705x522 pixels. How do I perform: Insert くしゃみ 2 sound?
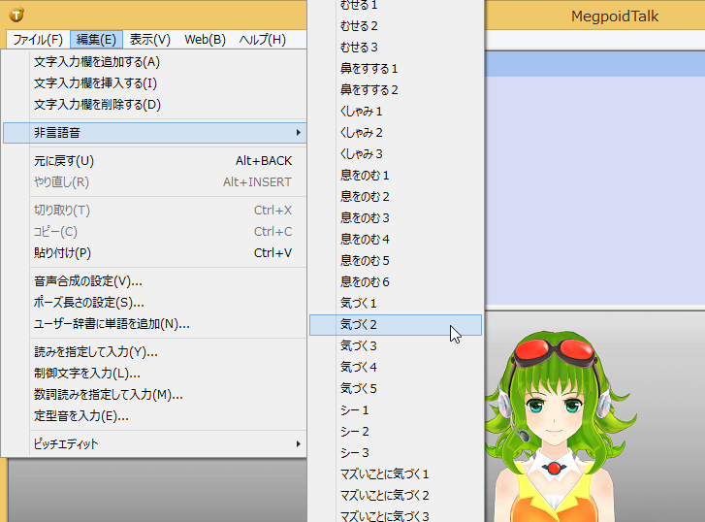pyautogui.click(x=396, y=133)
